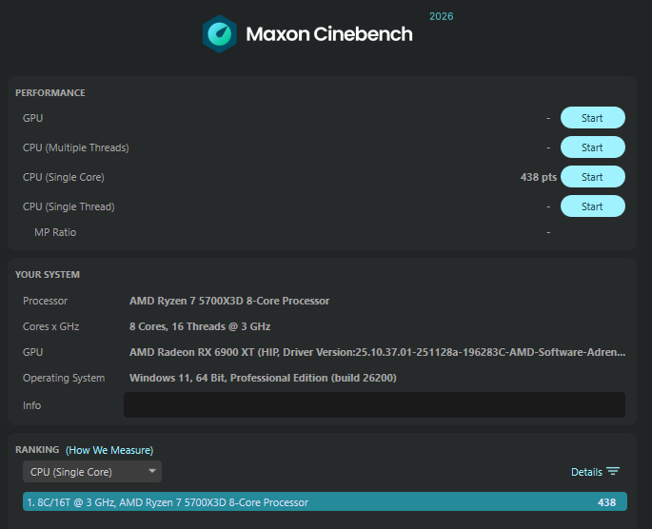Click the Operating System label
This screenshot has height=529, width=652.
(64, 378)
